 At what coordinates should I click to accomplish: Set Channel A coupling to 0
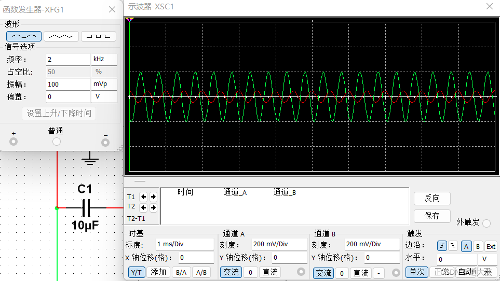(x=250, y=272)
